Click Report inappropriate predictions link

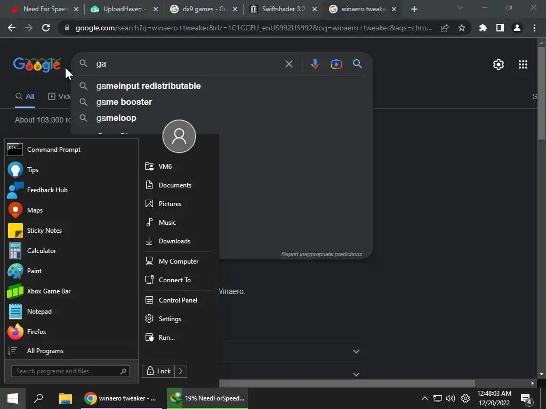322,254
